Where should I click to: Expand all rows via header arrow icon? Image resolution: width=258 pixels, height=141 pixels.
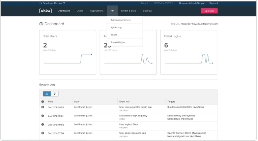click(42, 102)
